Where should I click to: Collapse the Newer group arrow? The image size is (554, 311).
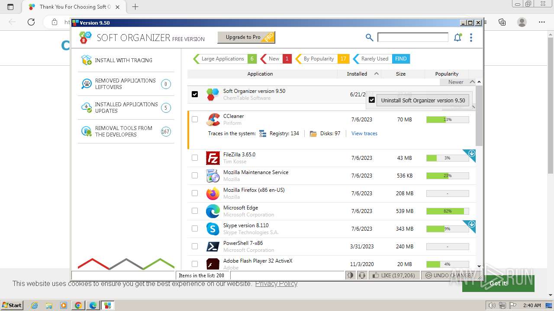coord(472,82)
